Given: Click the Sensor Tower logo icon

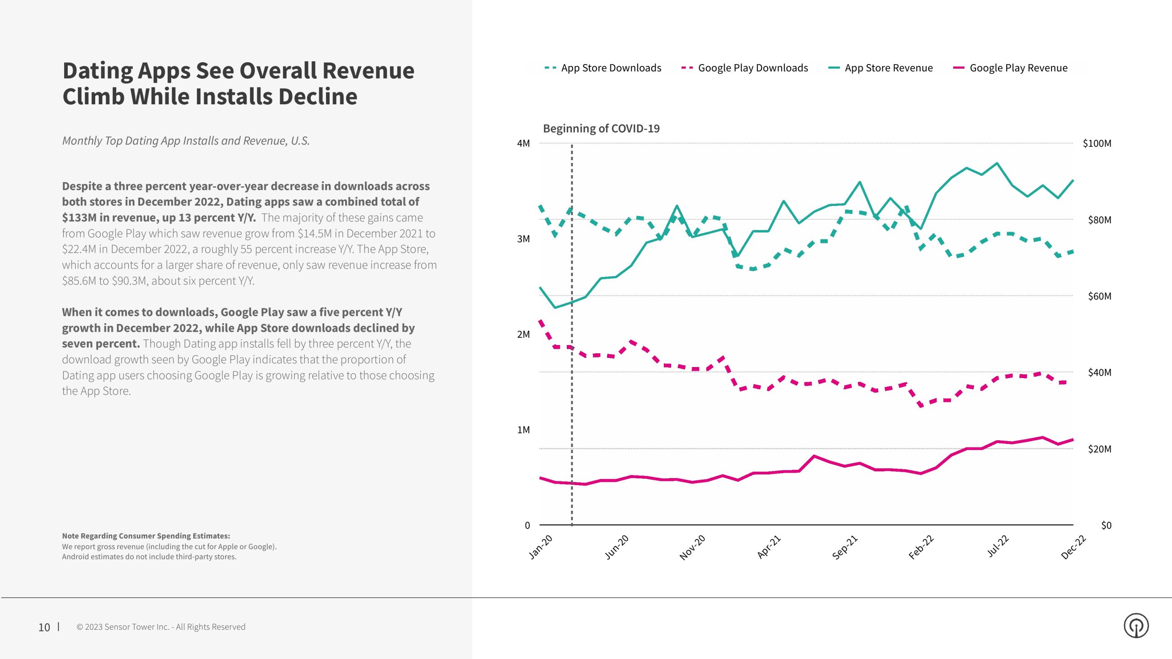Looking at the screenshot, I should click(x=1136, y=626).
